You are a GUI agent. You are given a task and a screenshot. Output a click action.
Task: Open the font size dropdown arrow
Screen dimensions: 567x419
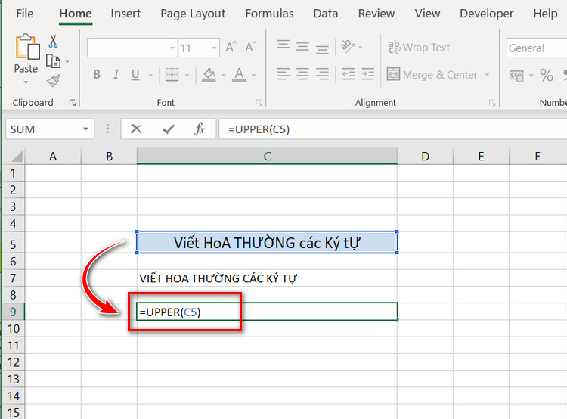tap(214, 48)
